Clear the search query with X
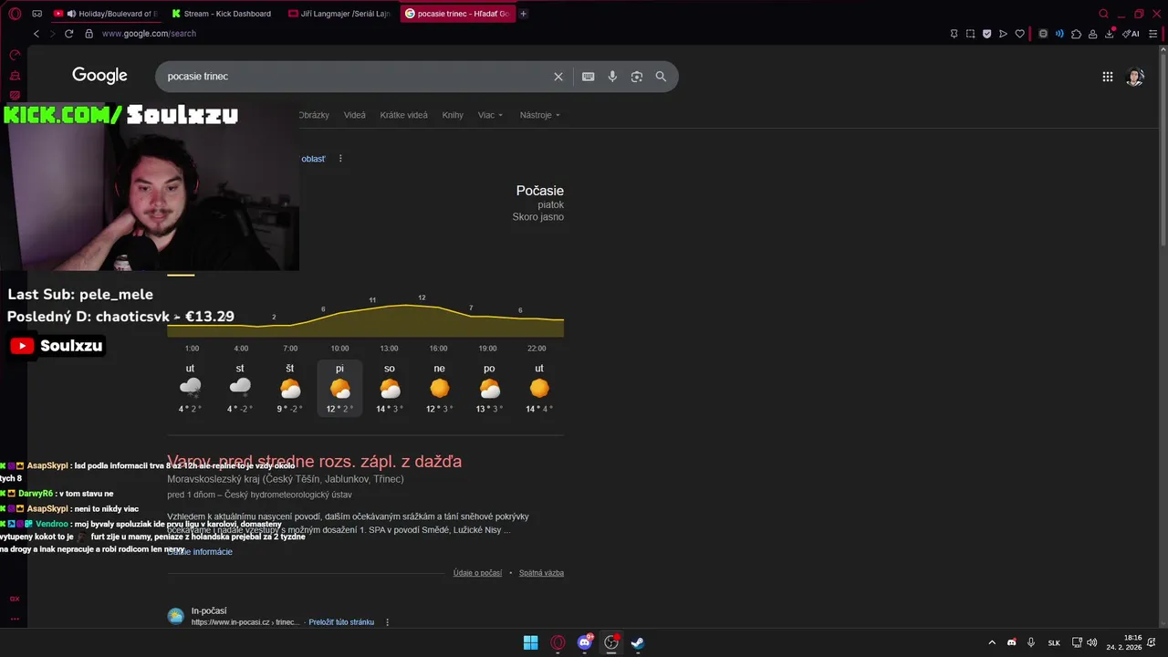 [x=558, y=77]
